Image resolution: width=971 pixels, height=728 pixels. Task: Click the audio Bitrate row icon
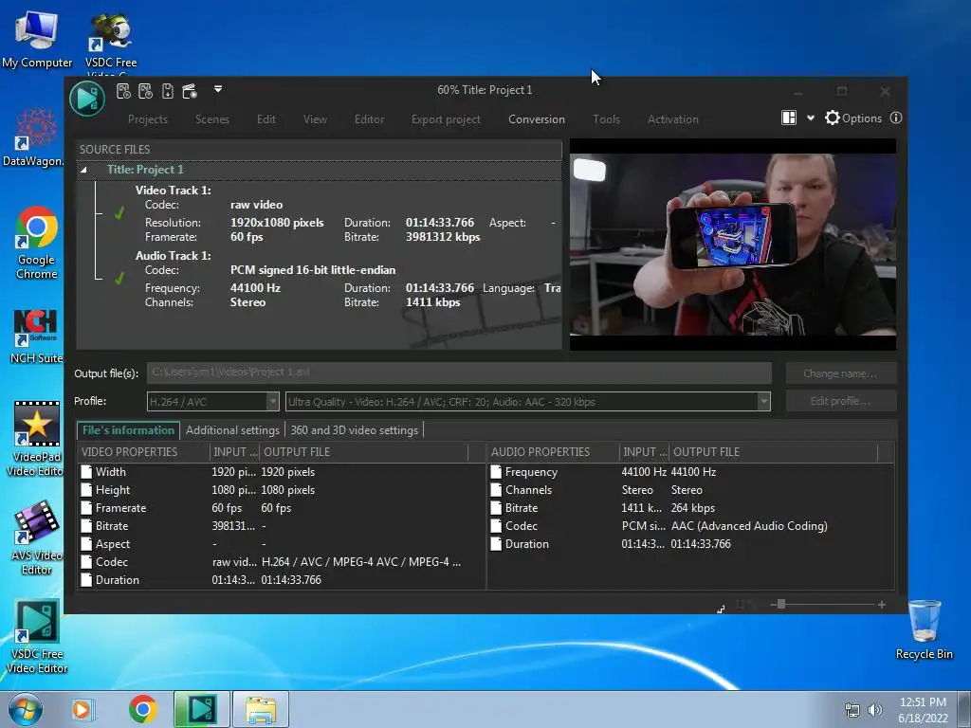[x=496, y=508]
